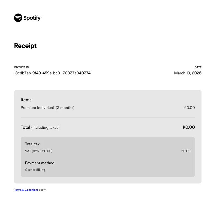The image size is (208, 213).
Task: Click the DATE label
Action: (x=198, y=67)
